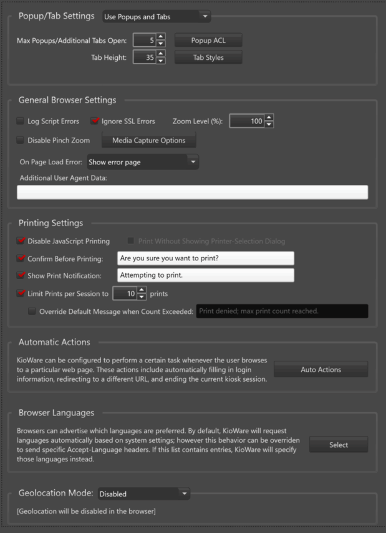Enable Override Default Message when Count Exceeded
Image resolution: width=386 pixels, height=533 pixels.
tap(32, 311)
